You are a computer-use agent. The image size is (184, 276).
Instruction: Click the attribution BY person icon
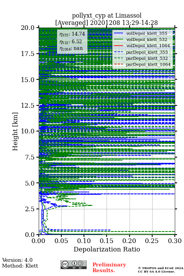click(x=75, y=263)
